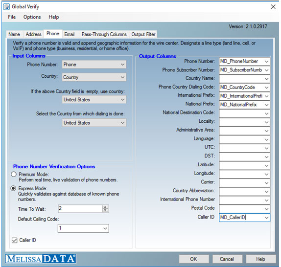The image size is (281, 267).
Task: Expand the Administrative Area output dropdown
Action: [x=266, y=131]
